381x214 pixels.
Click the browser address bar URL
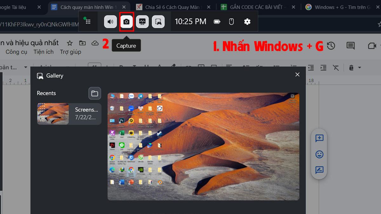39,24
